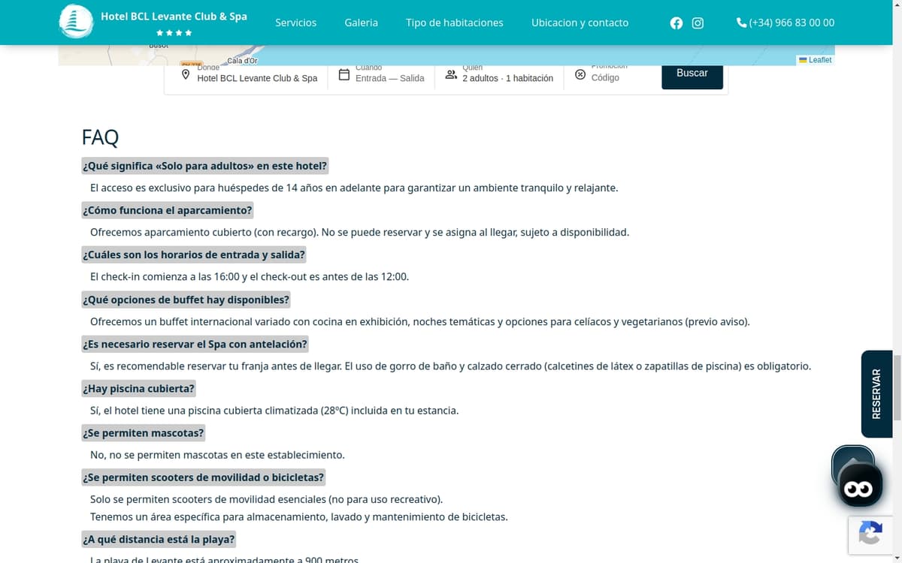Click the scroll-to-top arrow button

(x=852, y=459)
